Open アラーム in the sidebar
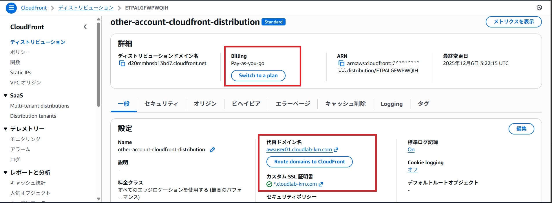This screenshot has height=203, width=552. pyautogui.click(x=20, y=150)
